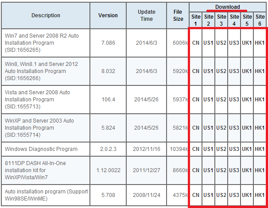Viewport: 268px width, 208px height.
Task: Select update time 2008/11/24
Action: (147, 195)
